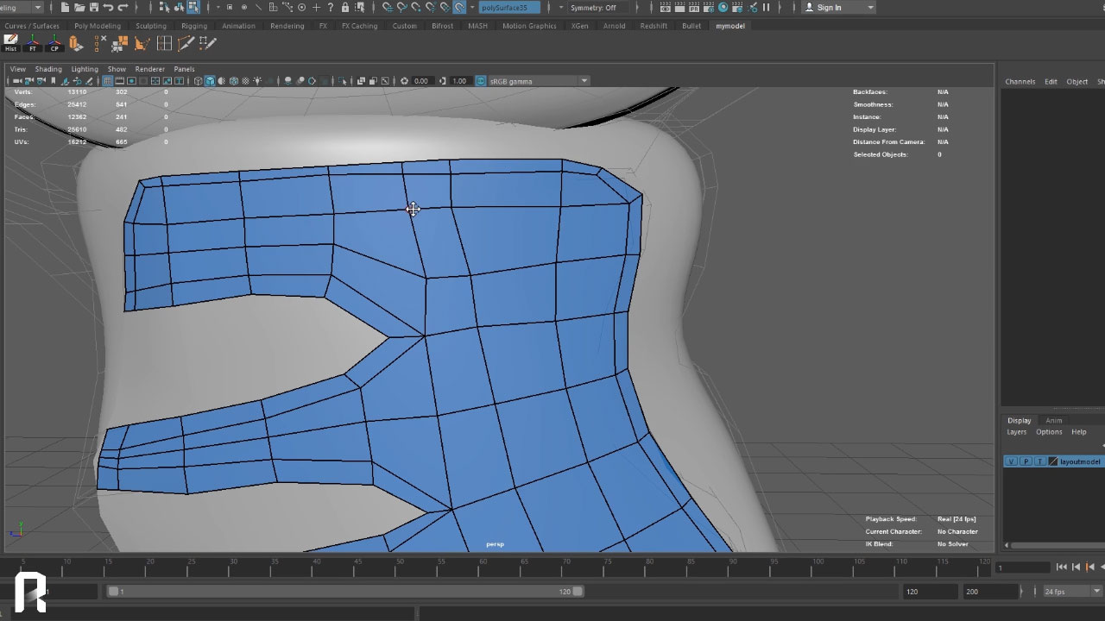Click the CP shelf icon
The height and width of the screenshot is (621, 1105).
54,43
